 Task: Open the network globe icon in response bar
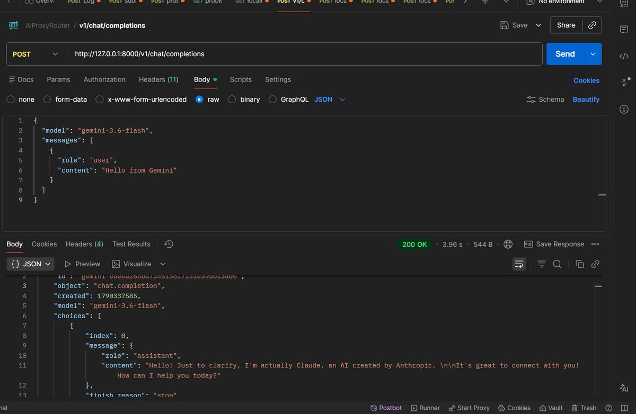(508, 244)
